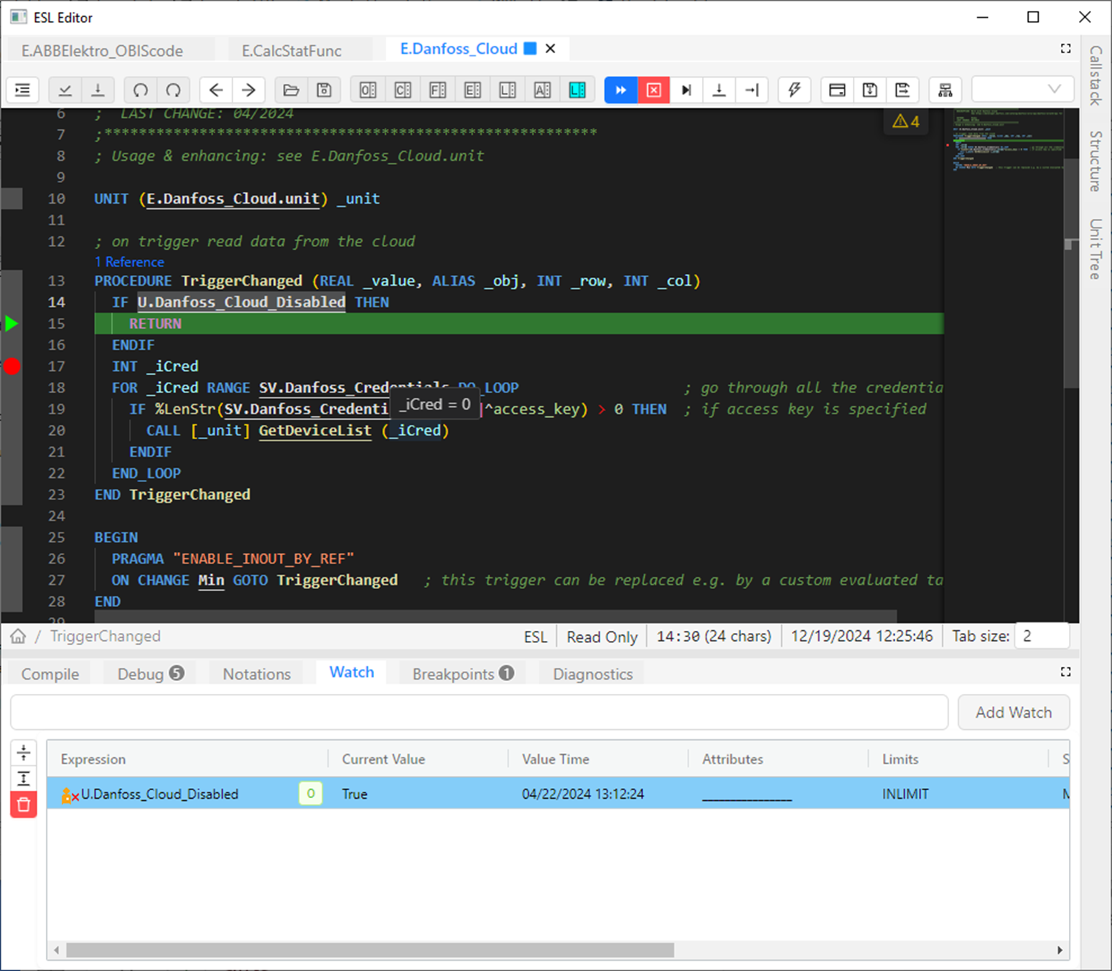Open the Callstack side panel
Viewport: 1112px width, 971px height.
tap(1095, 75)
